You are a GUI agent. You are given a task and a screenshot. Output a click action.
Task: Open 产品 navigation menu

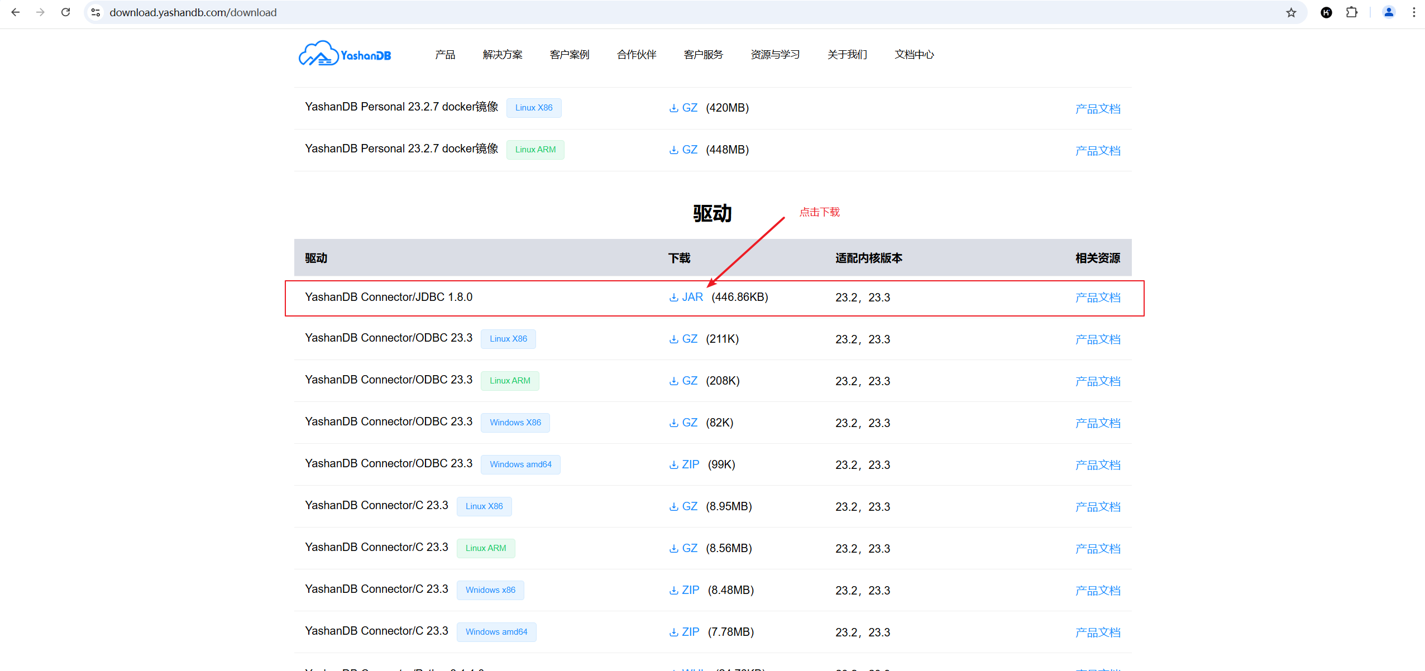445,54
